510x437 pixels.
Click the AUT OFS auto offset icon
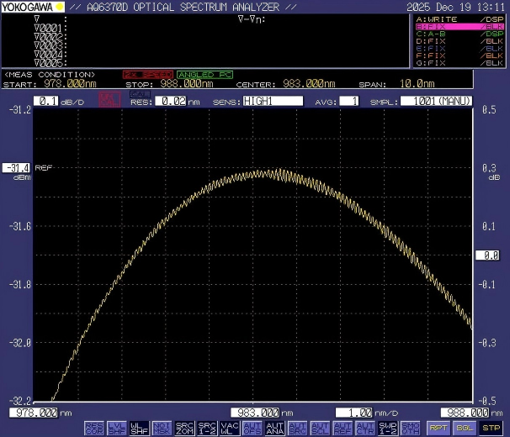tap(252, 428)
